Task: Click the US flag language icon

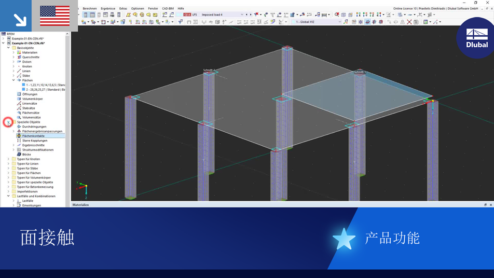Action: click(55, 16)
